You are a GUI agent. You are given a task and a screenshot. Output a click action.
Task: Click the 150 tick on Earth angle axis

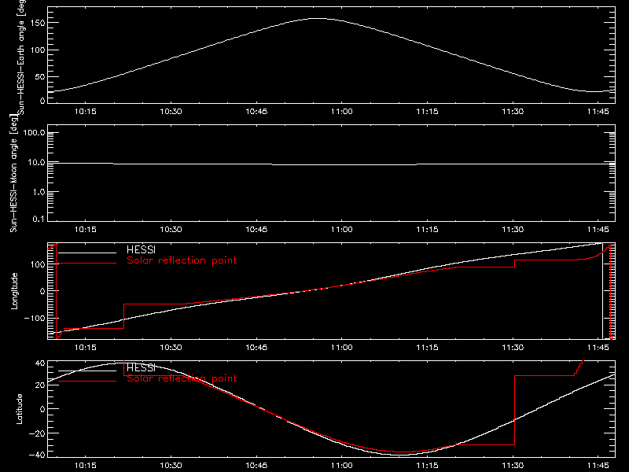[39, 23]
